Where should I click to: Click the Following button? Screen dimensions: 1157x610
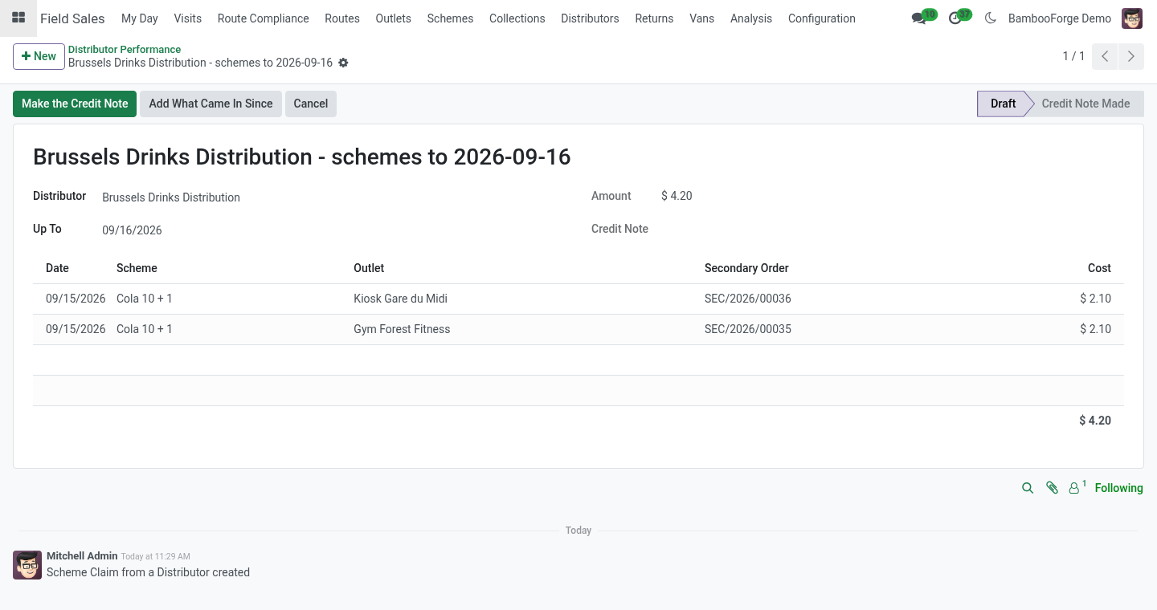pyautogui.click(x=1118, y=488)
